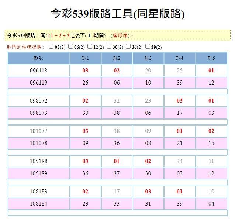Image resolution: width=235 pixels, height=220 pixels.
Task: Click ball2 value 38 in row 098073
Action: (x=117, y=113)
